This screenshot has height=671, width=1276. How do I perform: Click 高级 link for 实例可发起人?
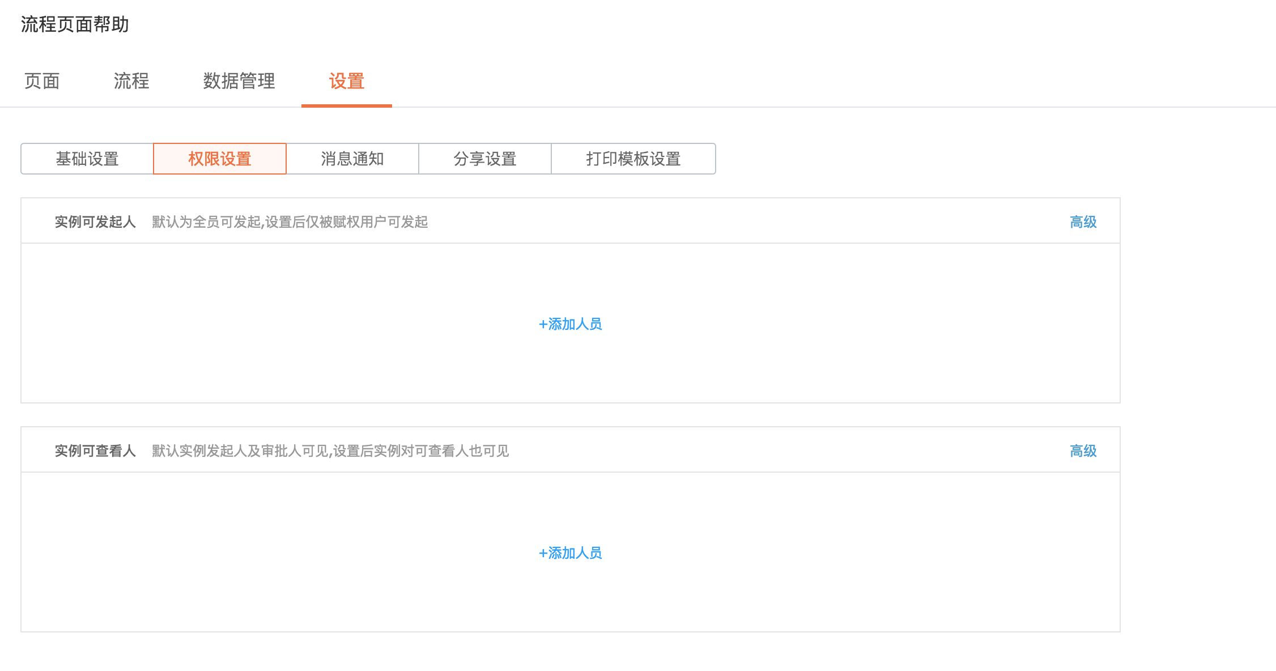[x=1083, y=222]
